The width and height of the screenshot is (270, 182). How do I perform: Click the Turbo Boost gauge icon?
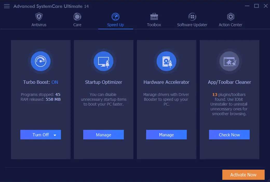41,61
